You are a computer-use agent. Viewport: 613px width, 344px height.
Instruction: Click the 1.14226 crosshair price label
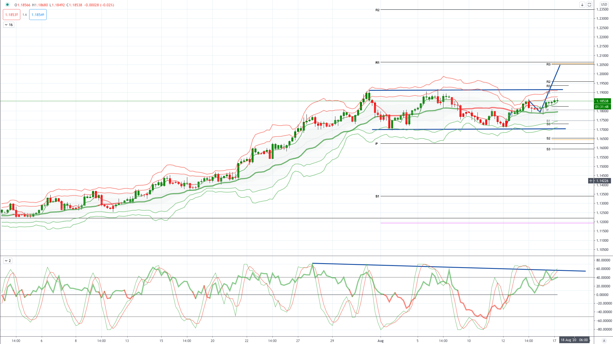(x=602, y=181)
